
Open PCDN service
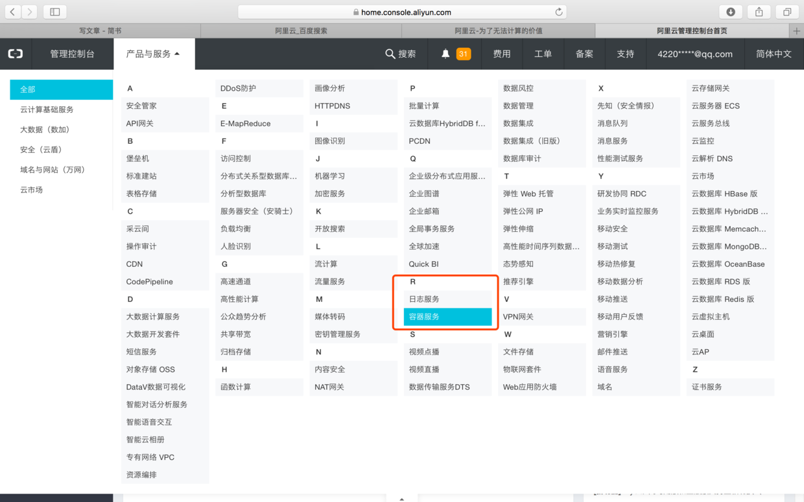[447, 141]
